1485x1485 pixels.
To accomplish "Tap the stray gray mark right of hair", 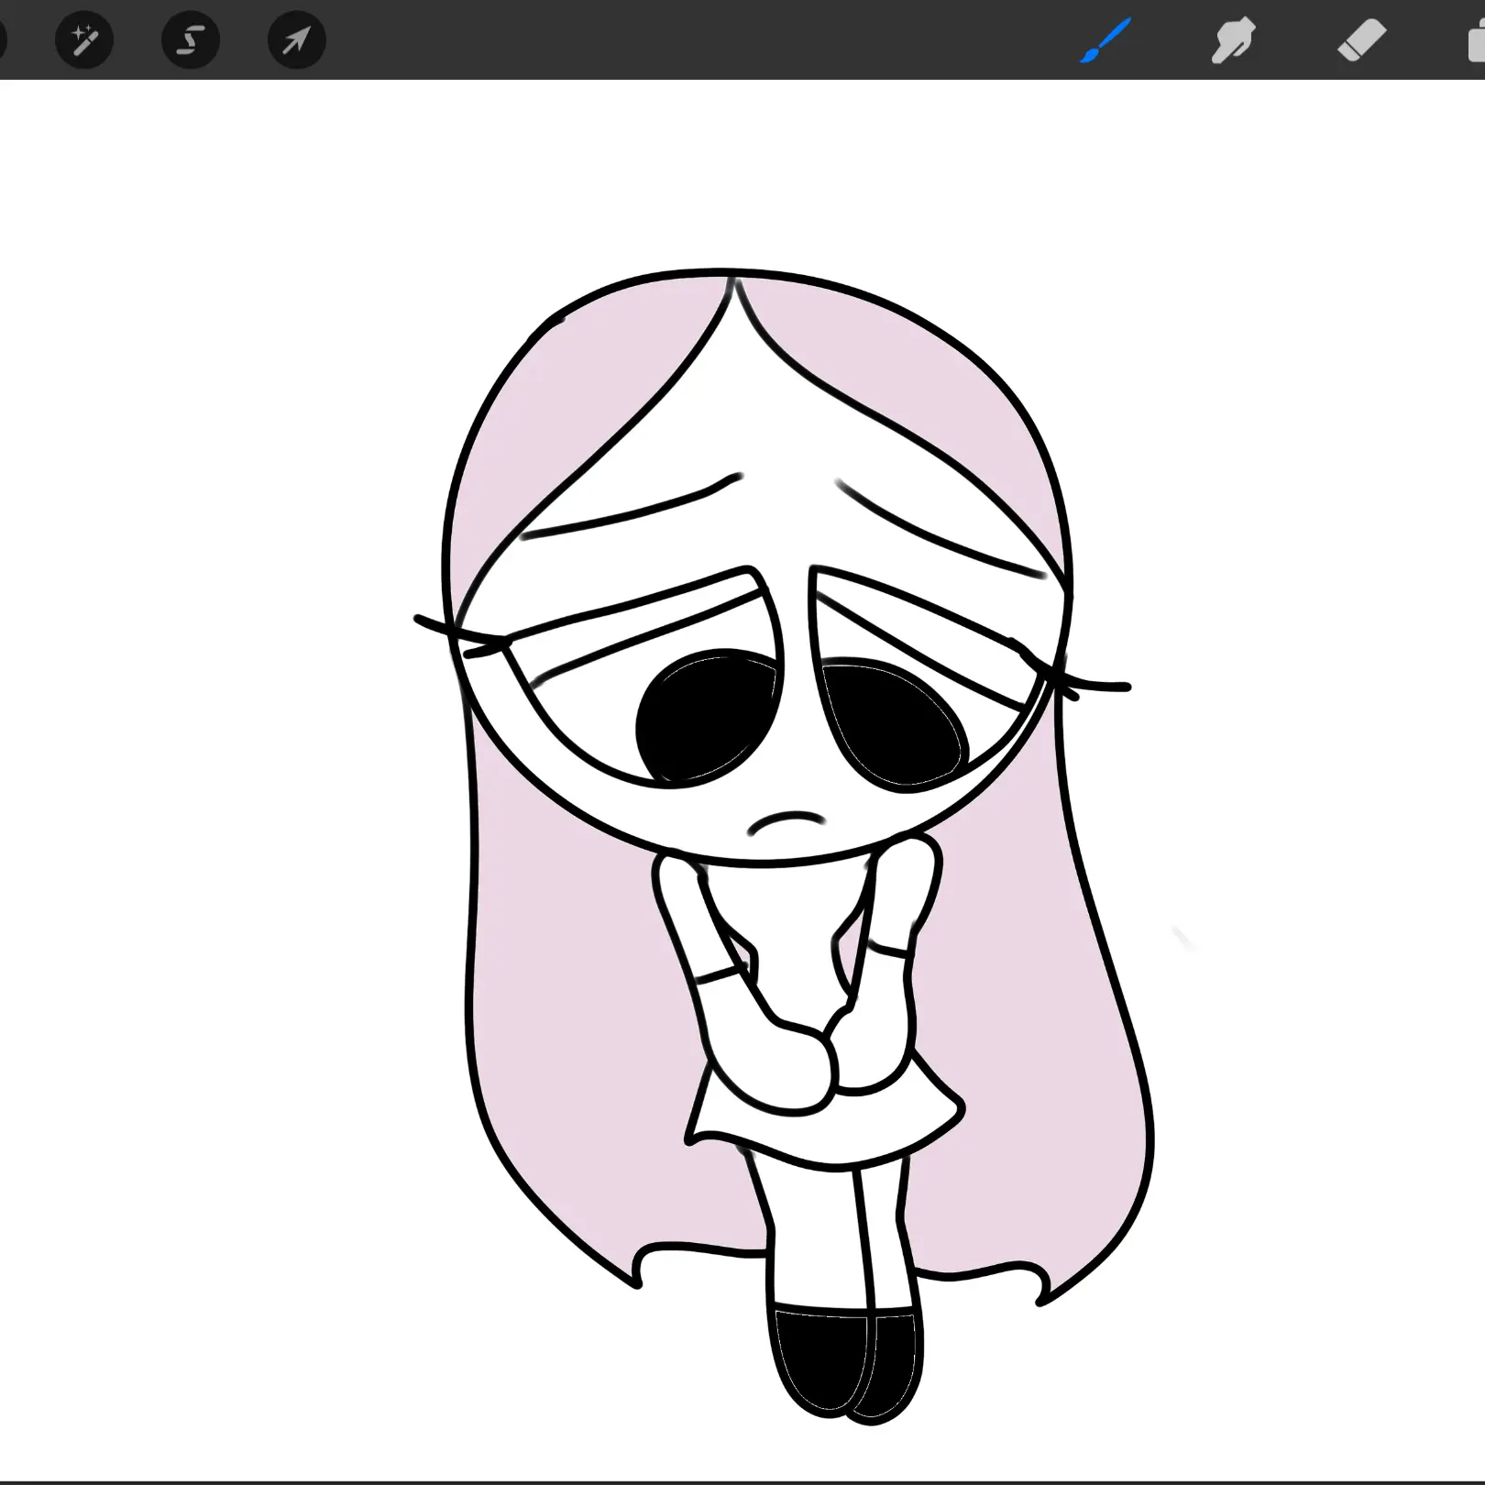I will 1182,939.
